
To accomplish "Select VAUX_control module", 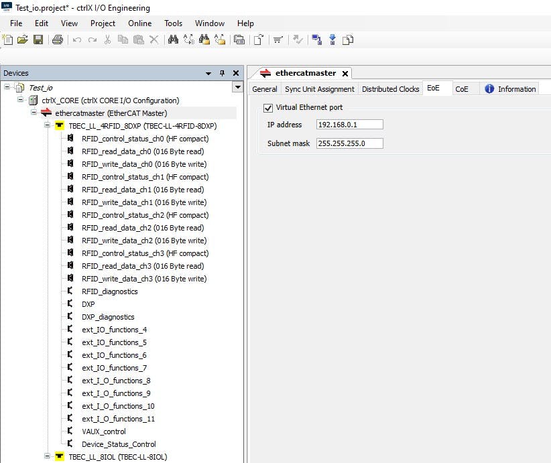I will pos(104,432).
